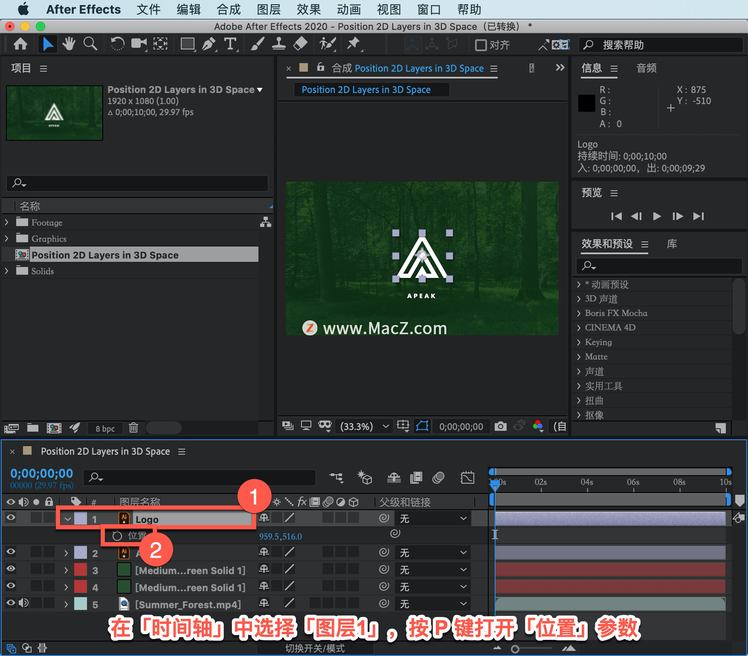Open the 图层 menu
748x656 pixels.
[269, 9]
